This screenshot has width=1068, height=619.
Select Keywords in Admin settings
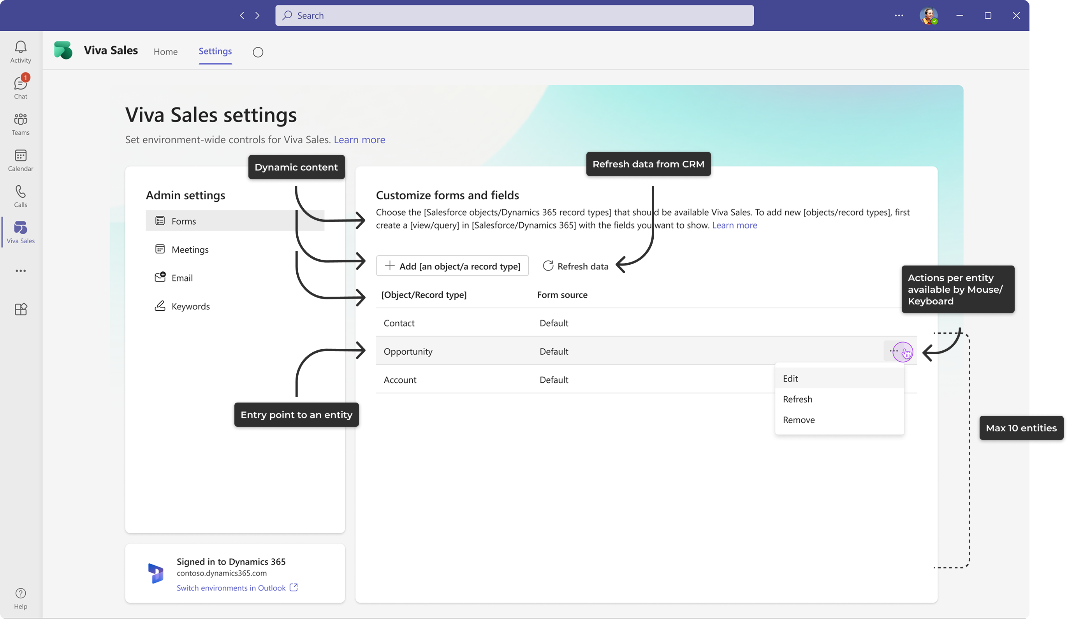pos(235,306)
